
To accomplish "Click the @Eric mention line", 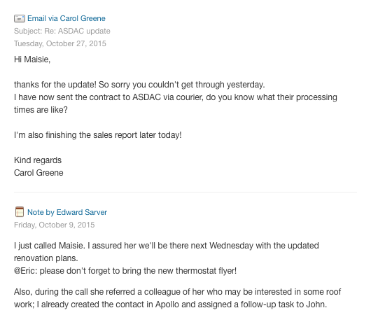I will click(125, 271).
